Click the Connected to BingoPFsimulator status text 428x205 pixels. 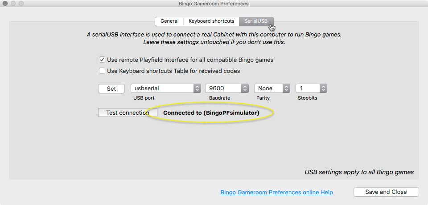tap(211, 113)
